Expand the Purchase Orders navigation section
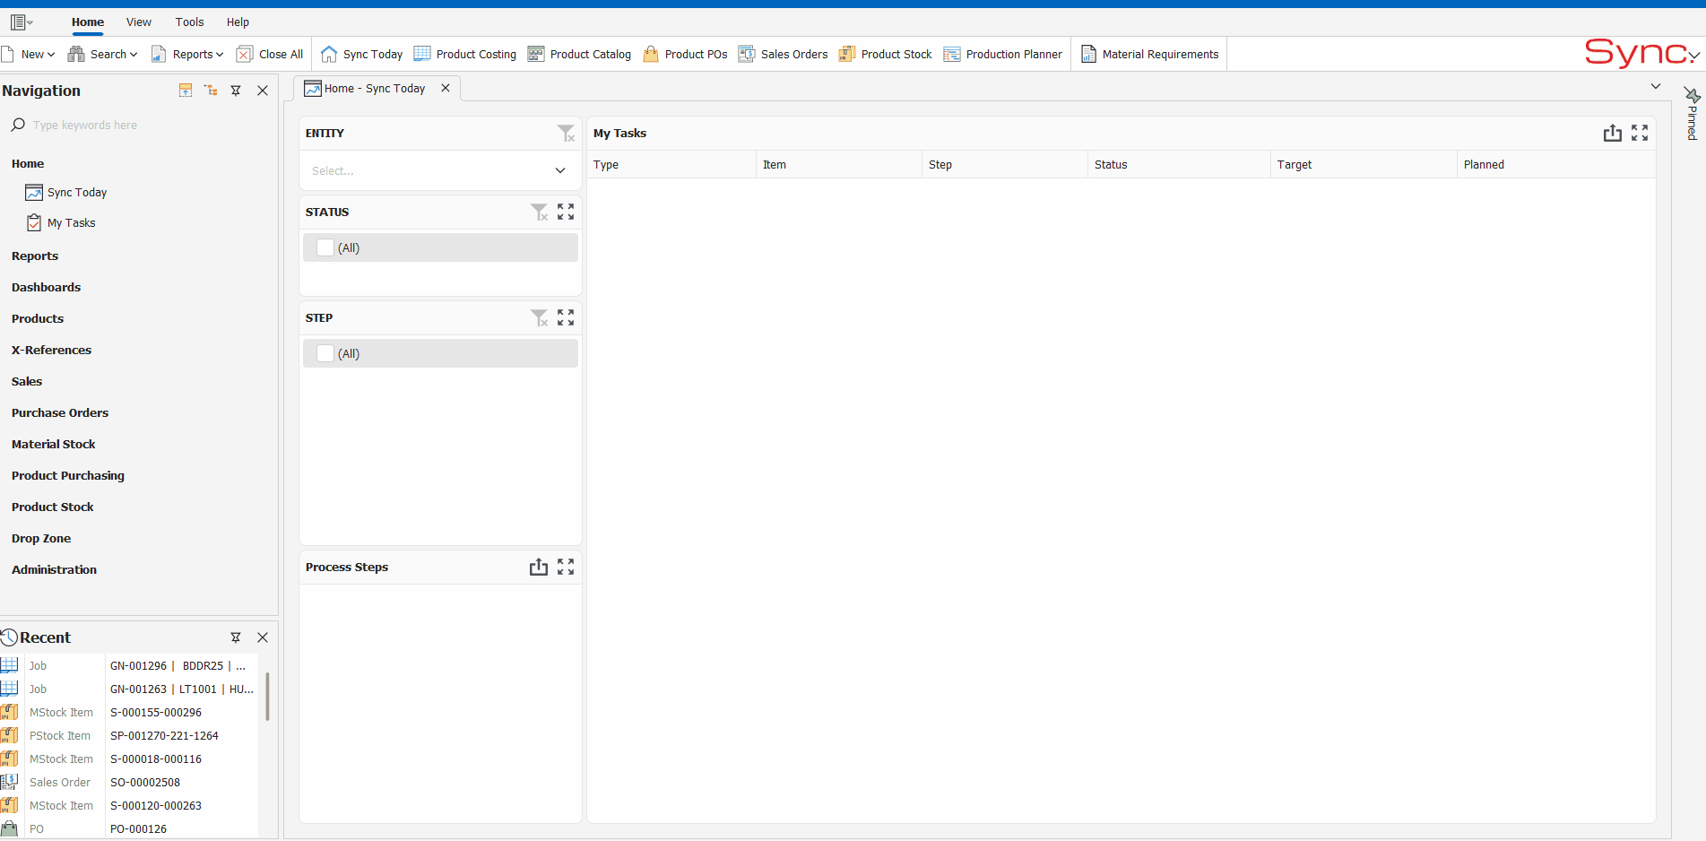1706x841 pixels. 60,413
